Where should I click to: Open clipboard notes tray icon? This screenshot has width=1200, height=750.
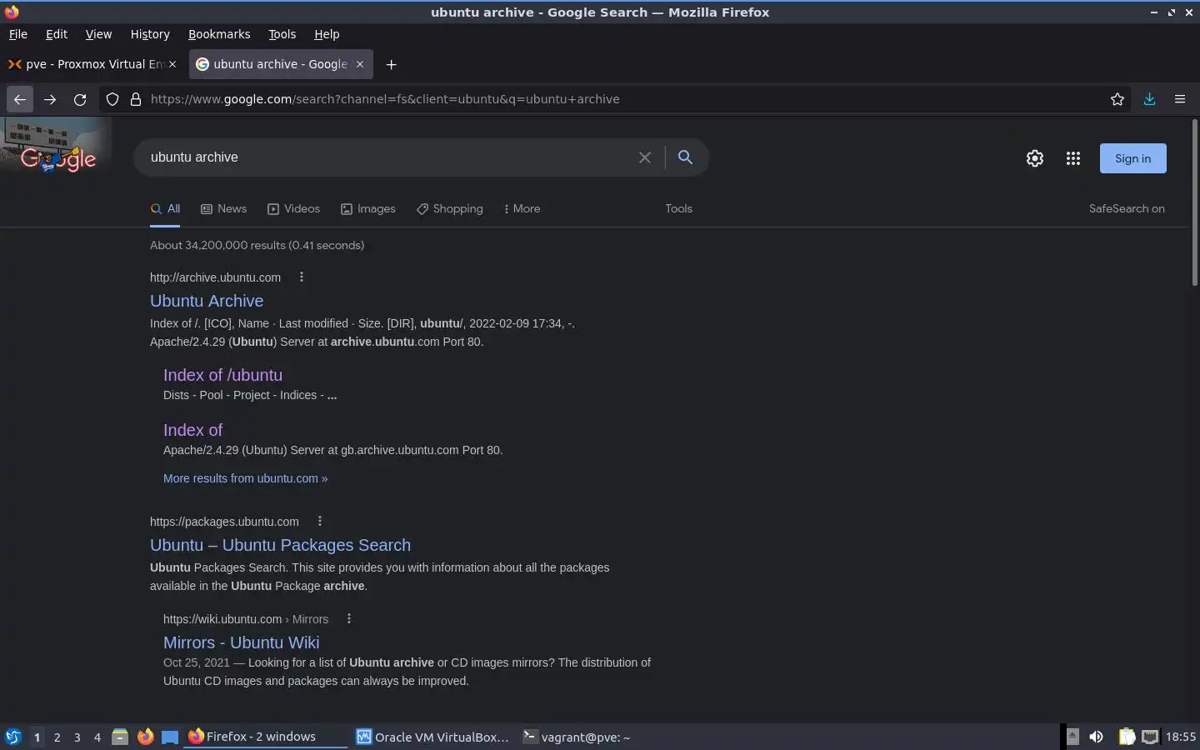[x=1127, y=737]
